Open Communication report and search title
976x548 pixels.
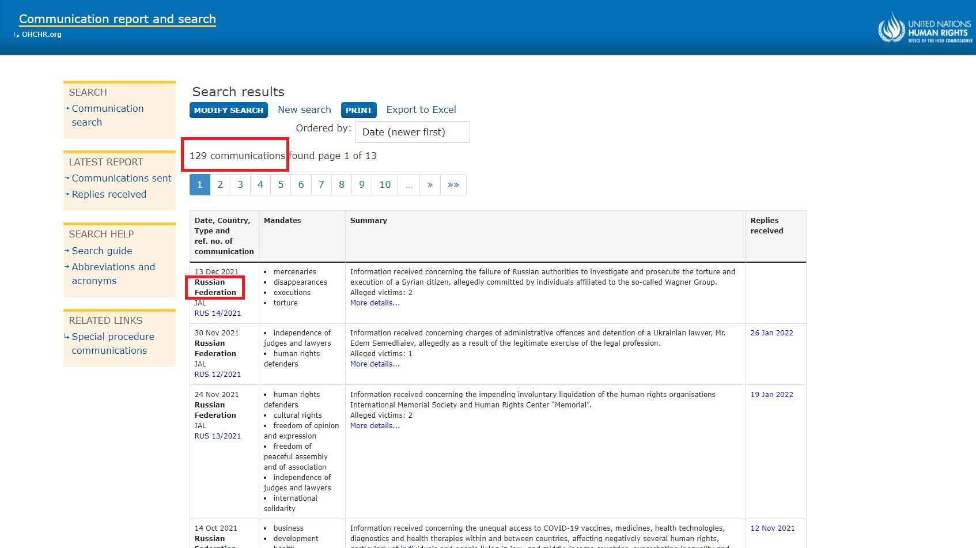point(118,19)
